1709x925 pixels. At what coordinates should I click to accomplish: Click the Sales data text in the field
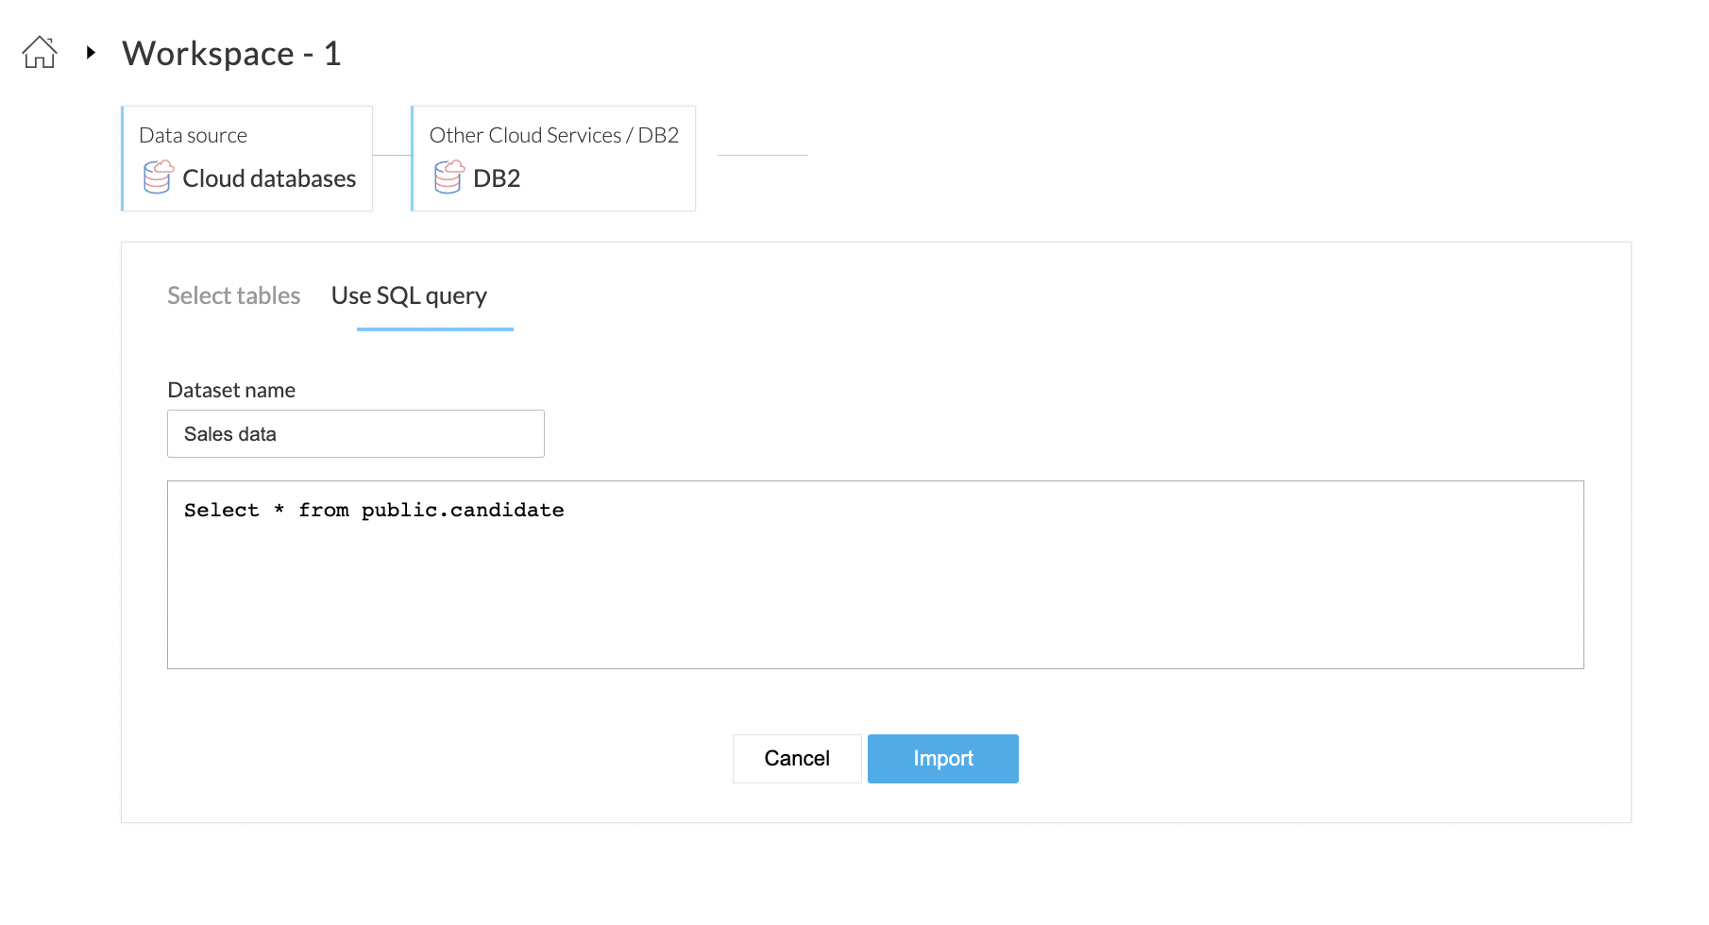click(x=230, y=434)
